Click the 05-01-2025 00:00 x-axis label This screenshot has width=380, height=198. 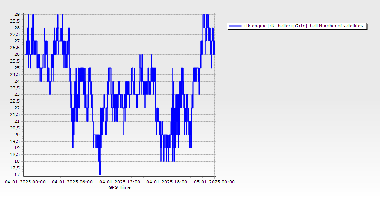pos(215,182)
